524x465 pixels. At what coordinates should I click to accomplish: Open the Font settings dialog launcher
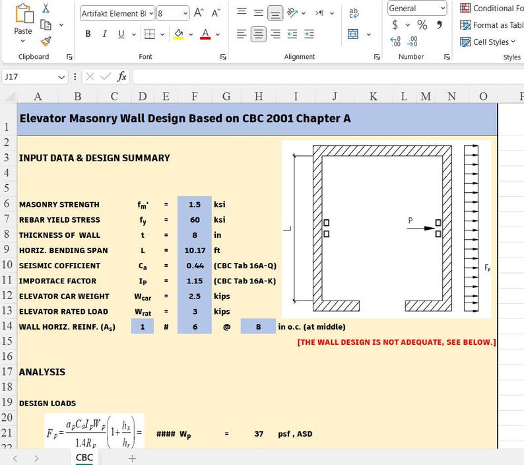coord(223,57)
